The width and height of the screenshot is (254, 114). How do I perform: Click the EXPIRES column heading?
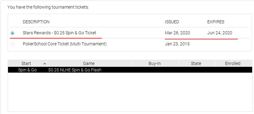(216, 22)
